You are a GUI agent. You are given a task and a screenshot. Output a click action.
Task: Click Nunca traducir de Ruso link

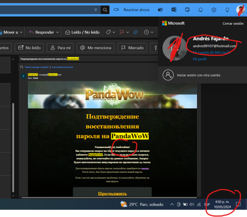point(62,67)
